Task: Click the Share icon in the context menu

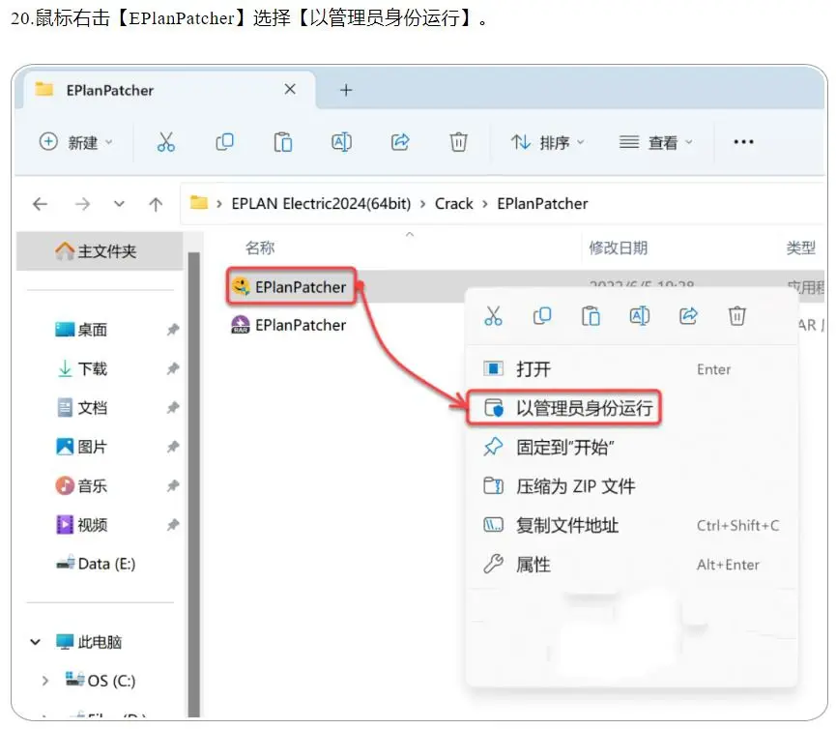Action: [x=688, y=316]
